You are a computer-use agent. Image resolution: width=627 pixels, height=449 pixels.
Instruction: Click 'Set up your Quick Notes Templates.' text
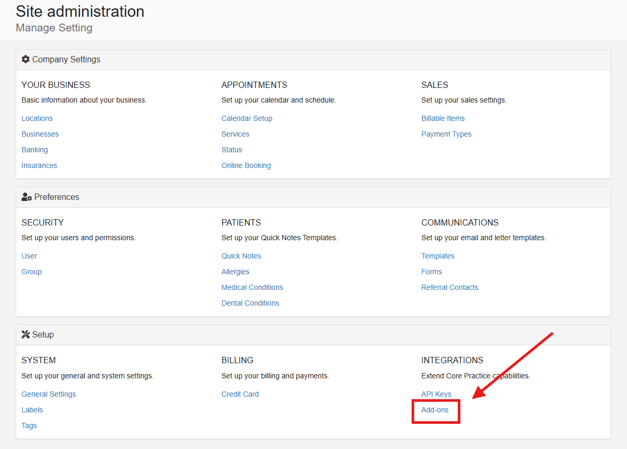pyautogui.click(x=280, y=238)
